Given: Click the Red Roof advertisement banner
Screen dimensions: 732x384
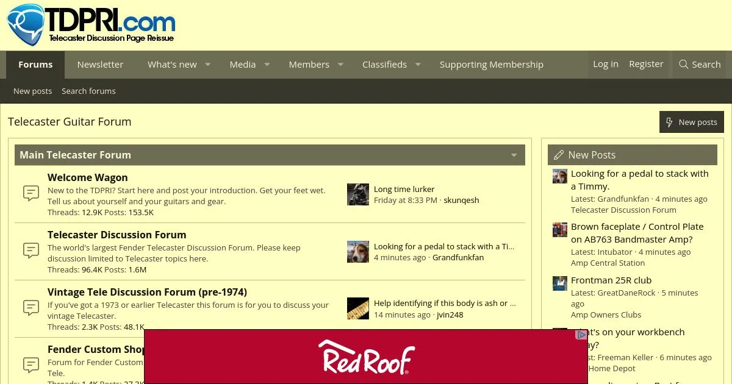Looking at the screenshot, I should pyautogui.click(x=366, y=357).
